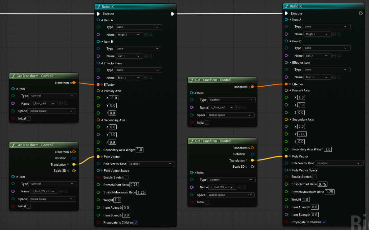The image size is (369, 230).
Task: Click the Secondary Axis Y field showing -1.0
Action: pyautogui.click(x=302, y=134)
